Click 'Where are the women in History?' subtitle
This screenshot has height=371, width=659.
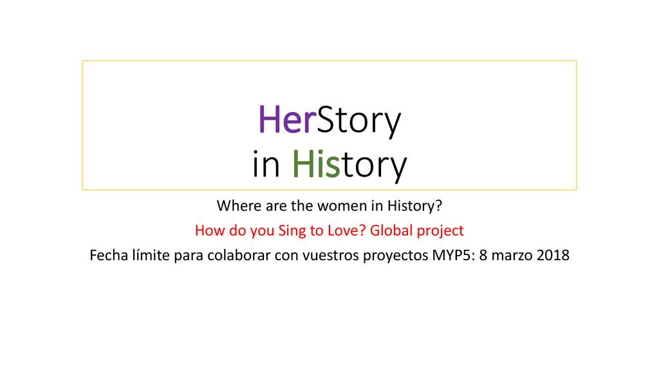click(329, 206)
